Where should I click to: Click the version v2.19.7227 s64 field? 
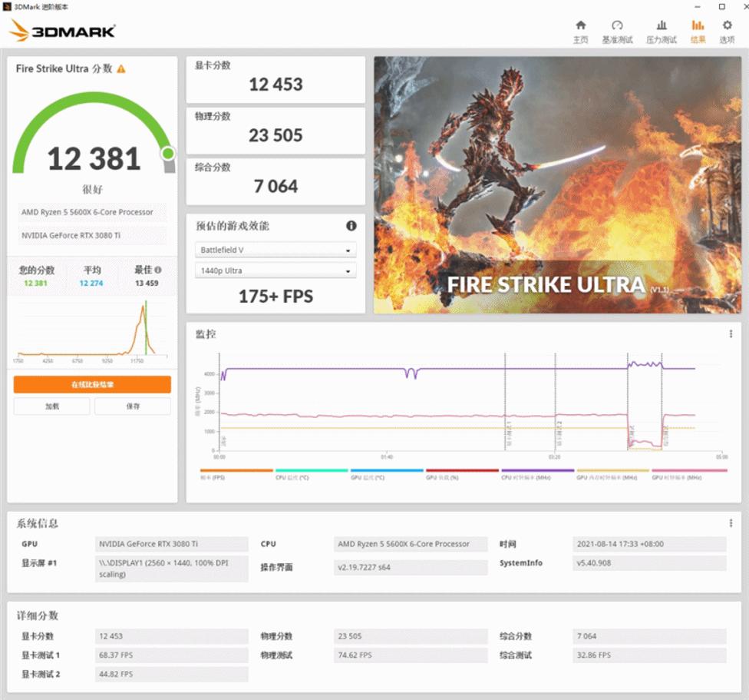pos(411,568)
